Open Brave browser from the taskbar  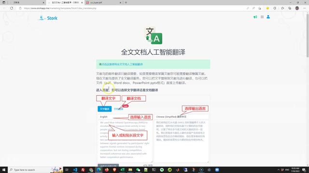tap(114, 170)
